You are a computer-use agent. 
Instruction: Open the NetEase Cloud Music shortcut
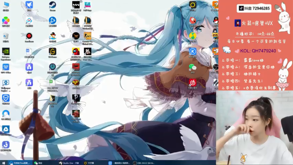193,84
